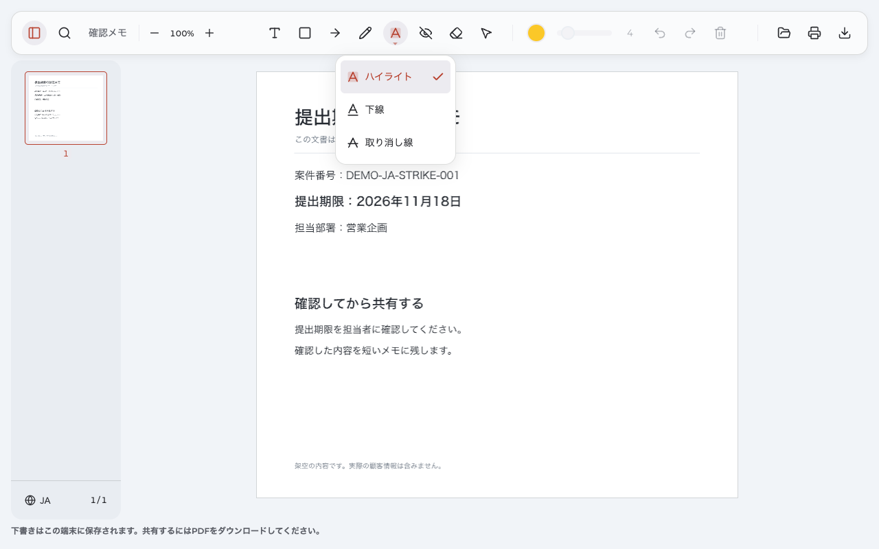Click the trash delete icon
Image resolution: width=879 pixels, height=549 pixels.
click(720, 33)
